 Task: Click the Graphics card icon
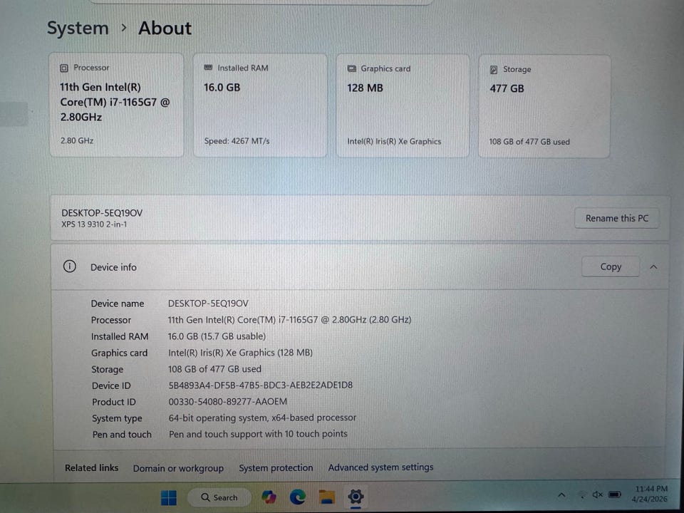[351, 68]
